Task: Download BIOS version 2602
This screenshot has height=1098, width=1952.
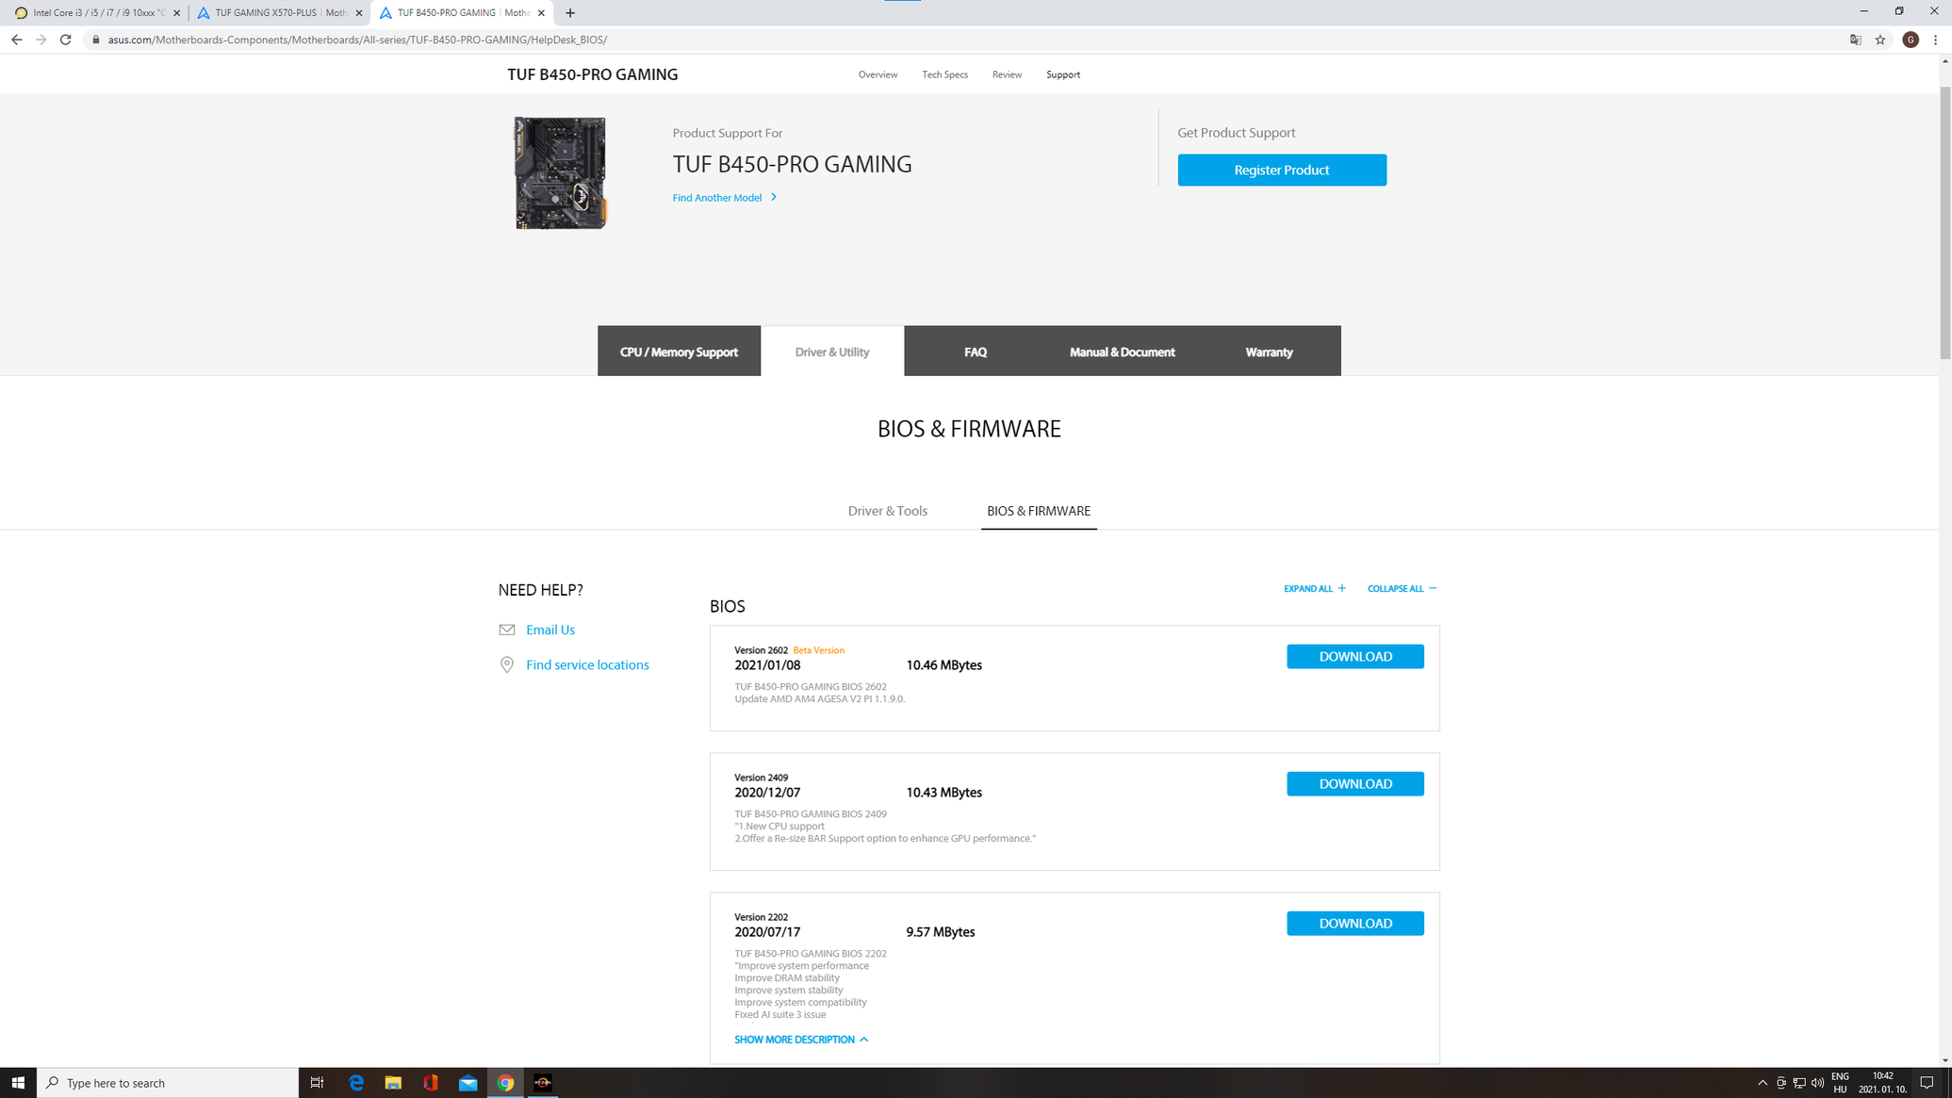Action: pyautogui.click(x=1355, y=656)
